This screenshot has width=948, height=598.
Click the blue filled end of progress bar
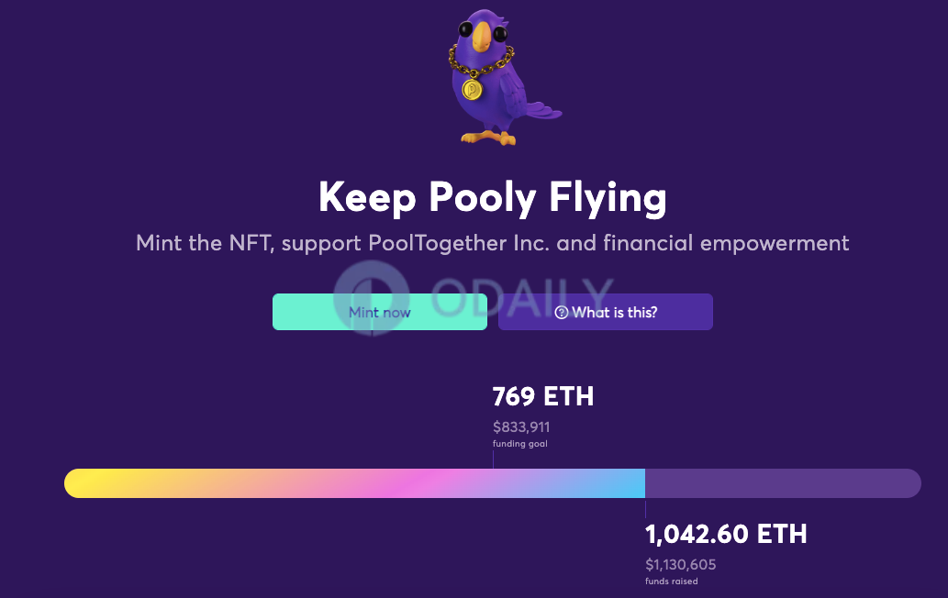coord(623,483)
